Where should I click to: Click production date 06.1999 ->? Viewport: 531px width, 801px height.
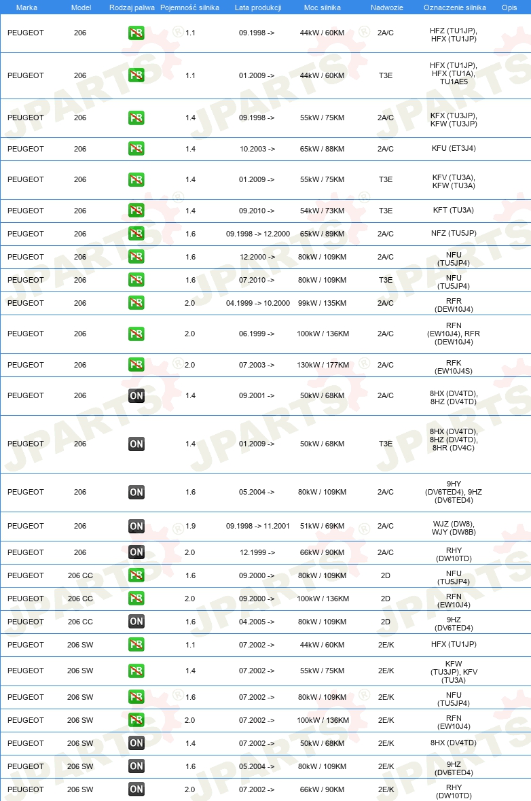[x=256, y=334]
